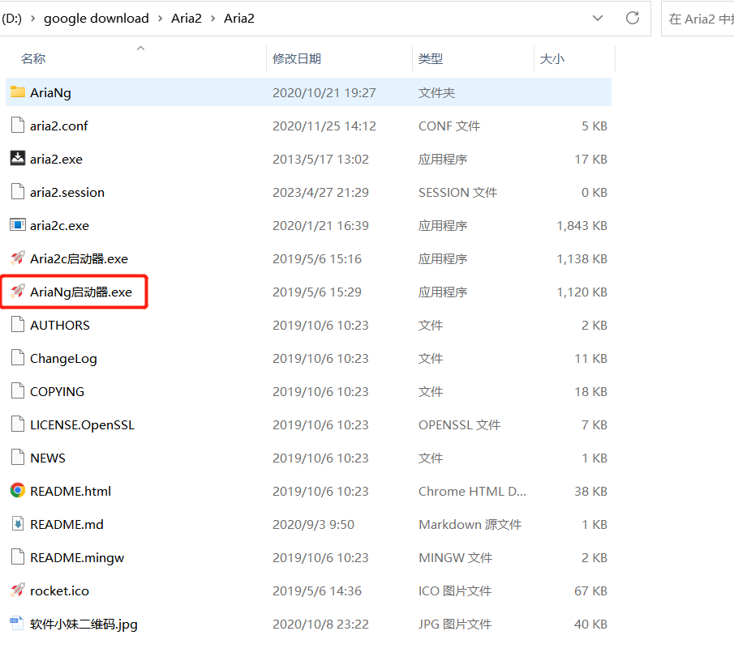Sort by the 大小 column header
This screenshot has width=734, height=648.
[x=552, y=58]
